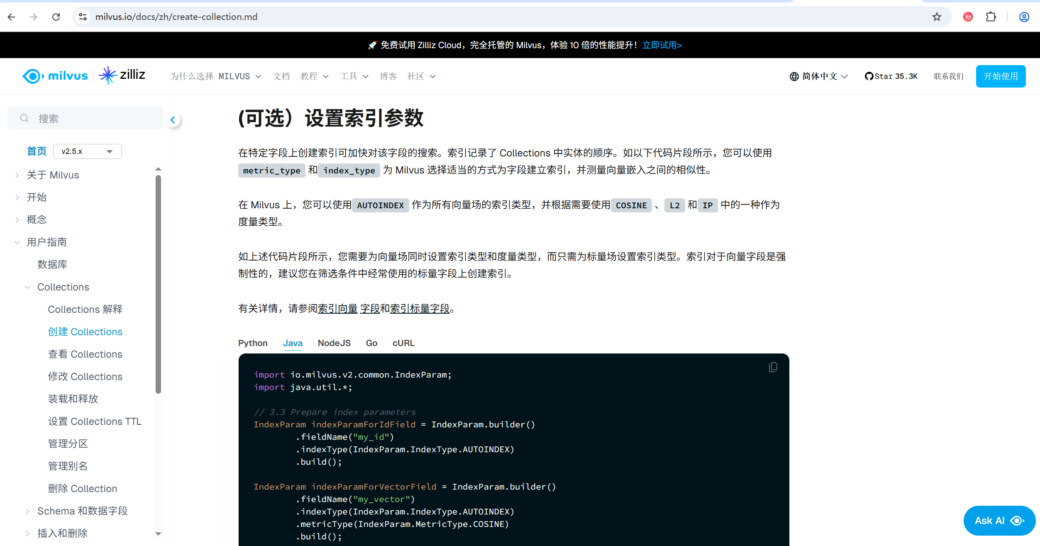The image size is (1040, 546).
Task: Click the Milvus logo
Action: [x=55, y=76]
